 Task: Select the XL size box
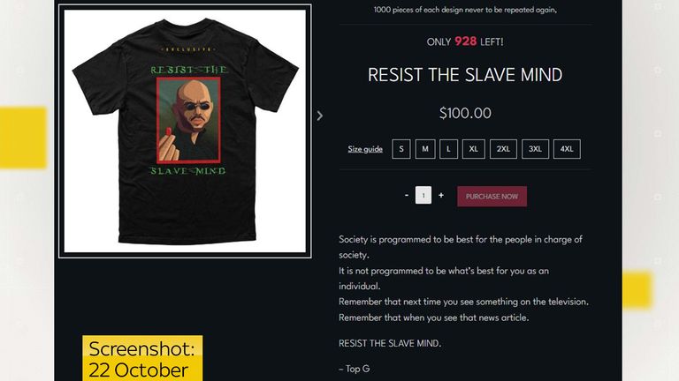[473, 149]
